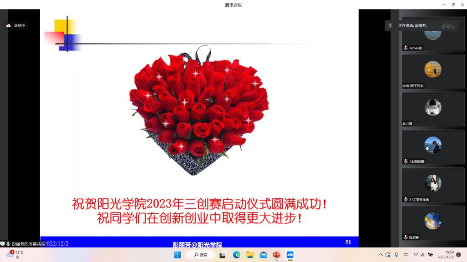This screenshot has width=467, height=262.
Task: Select James袁 participant video tile
Action: 432,37
